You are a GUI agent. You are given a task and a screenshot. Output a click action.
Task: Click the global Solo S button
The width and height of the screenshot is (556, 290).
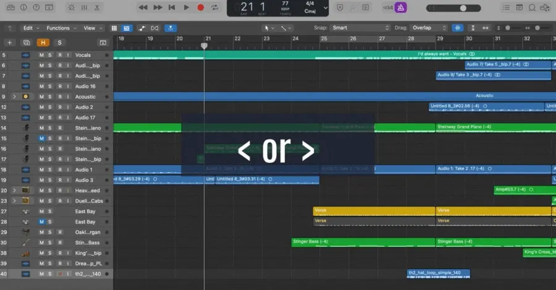coord(59,43)
